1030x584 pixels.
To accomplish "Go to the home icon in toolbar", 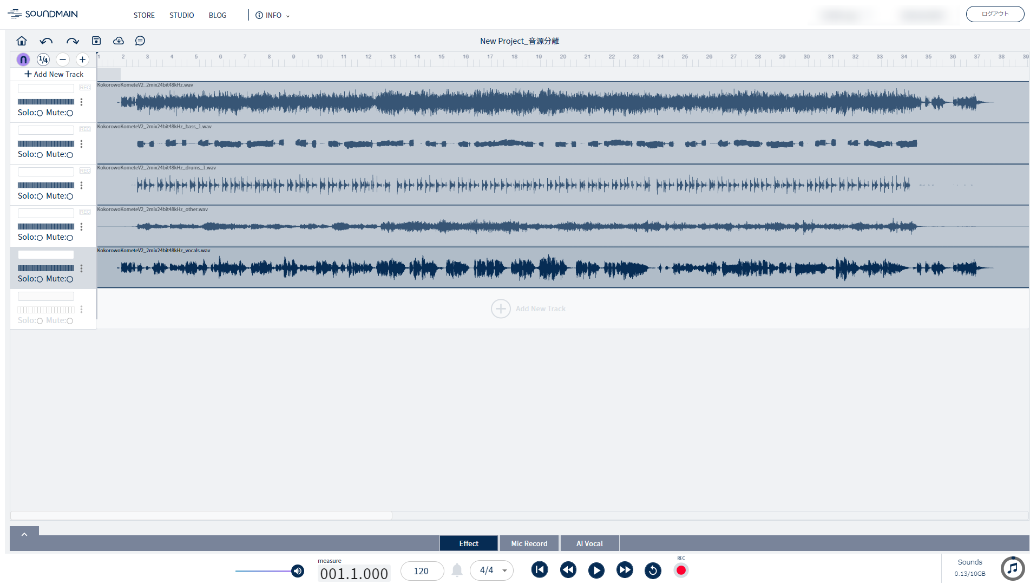I will [22, 41].
